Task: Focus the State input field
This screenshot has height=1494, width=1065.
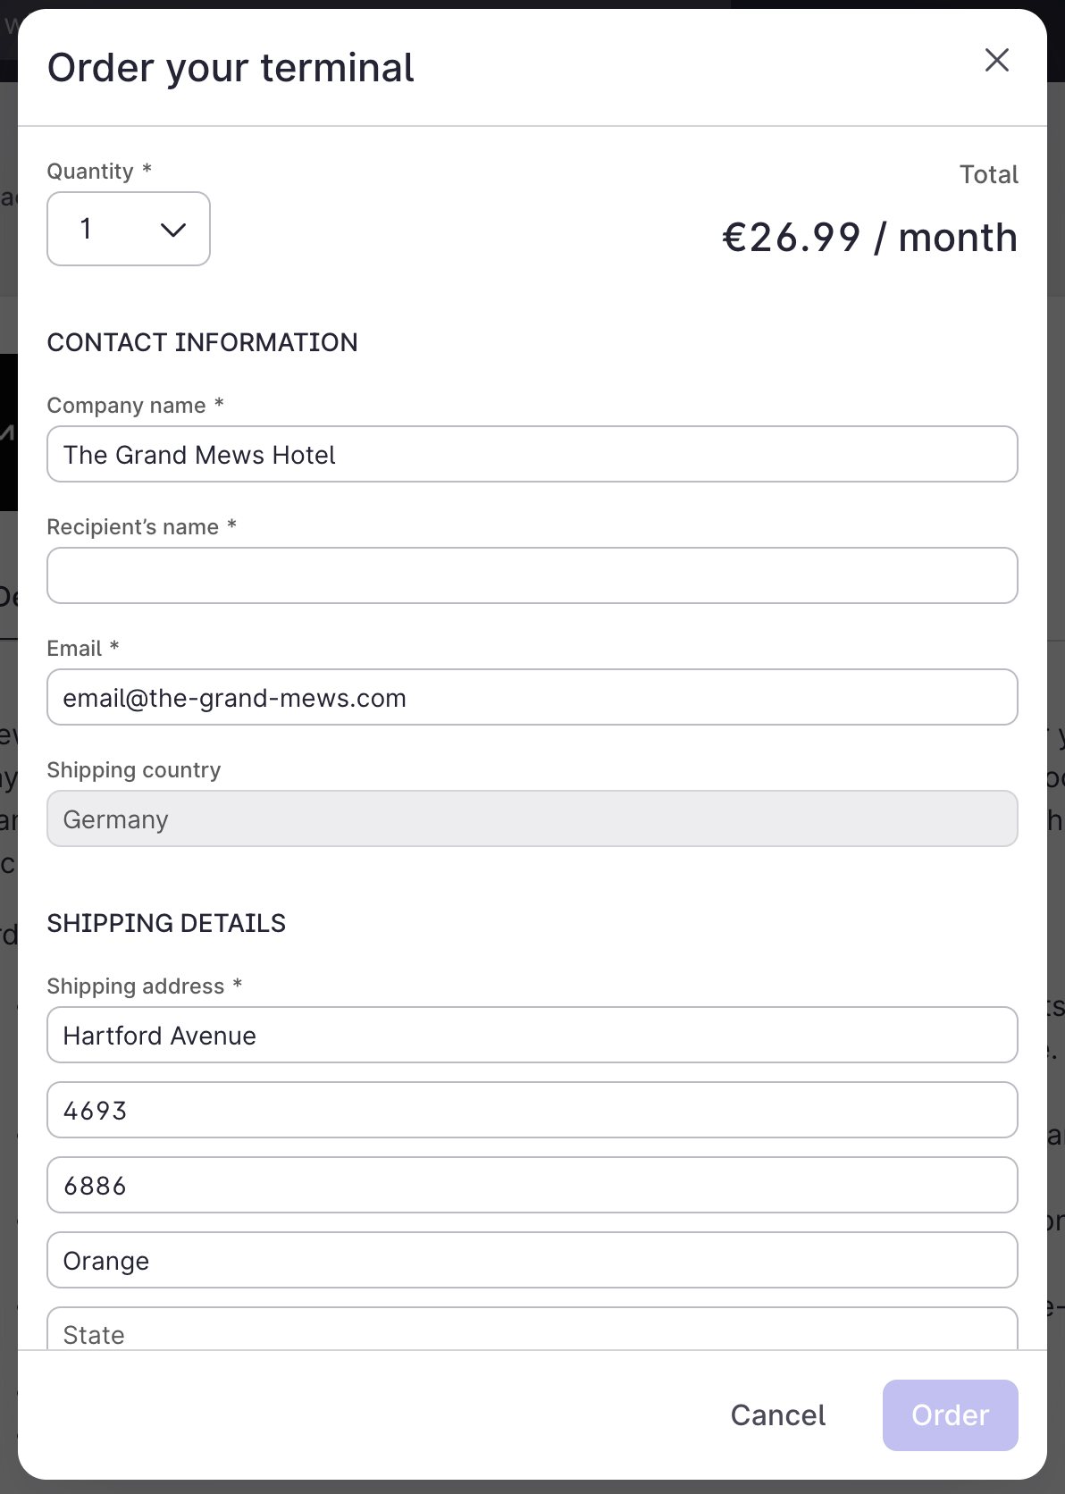Action: tap(532, 1331)
